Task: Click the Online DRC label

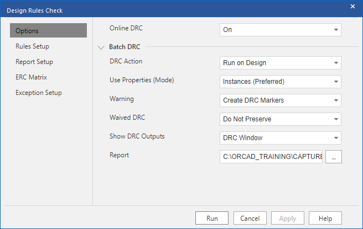Action: coord(126,28)
